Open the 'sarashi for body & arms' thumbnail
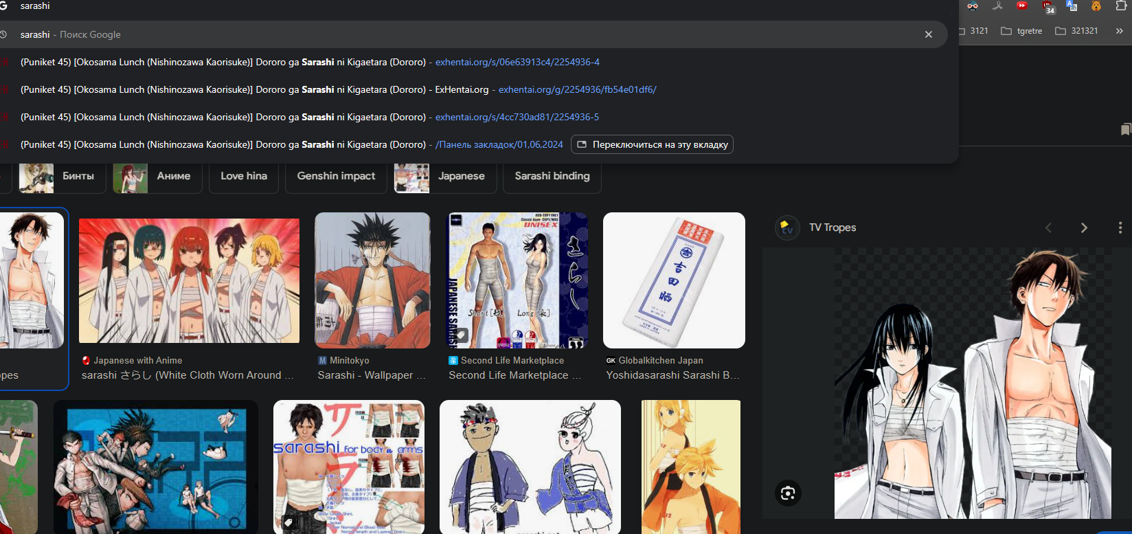Viewport: 1132px width, 534px height. click(x=349, y=467)
